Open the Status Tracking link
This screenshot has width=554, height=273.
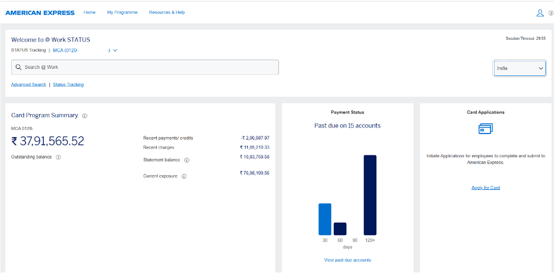(68, 84)
